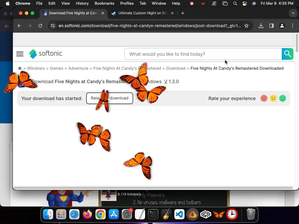299x224 pixels.
Task: Open Control Center in menu bar
Action: tap(244, 3)
